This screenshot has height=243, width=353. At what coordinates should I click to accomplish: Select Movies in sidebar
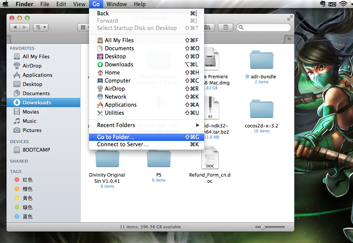[x=43, y=112]
